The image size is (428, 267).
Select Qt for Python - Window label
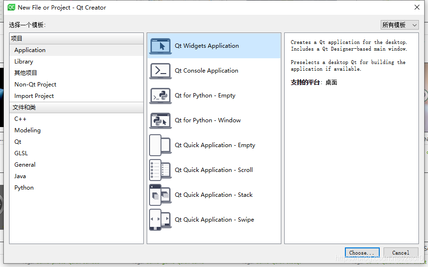208,120
